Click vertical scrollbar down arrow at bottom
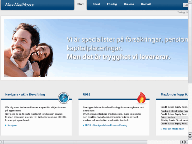The width and height of the screenshot is (192, 144). pos(190,138)
